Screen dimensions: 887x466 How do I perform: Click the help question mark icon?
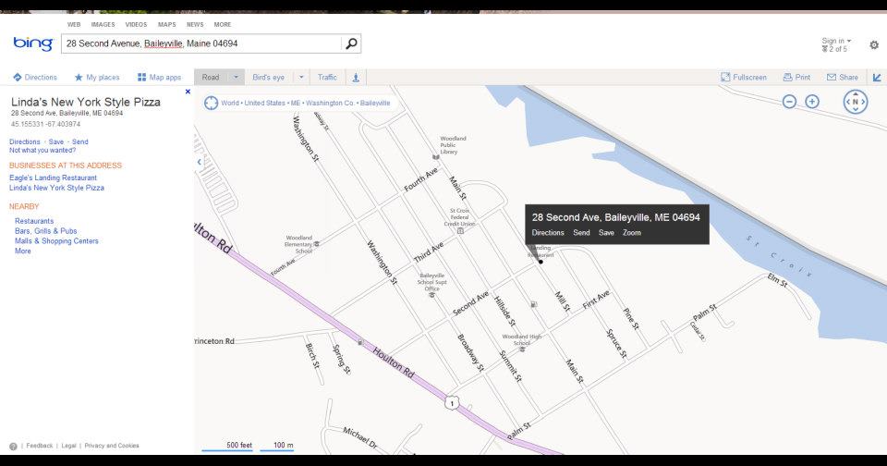pos(13,447)
